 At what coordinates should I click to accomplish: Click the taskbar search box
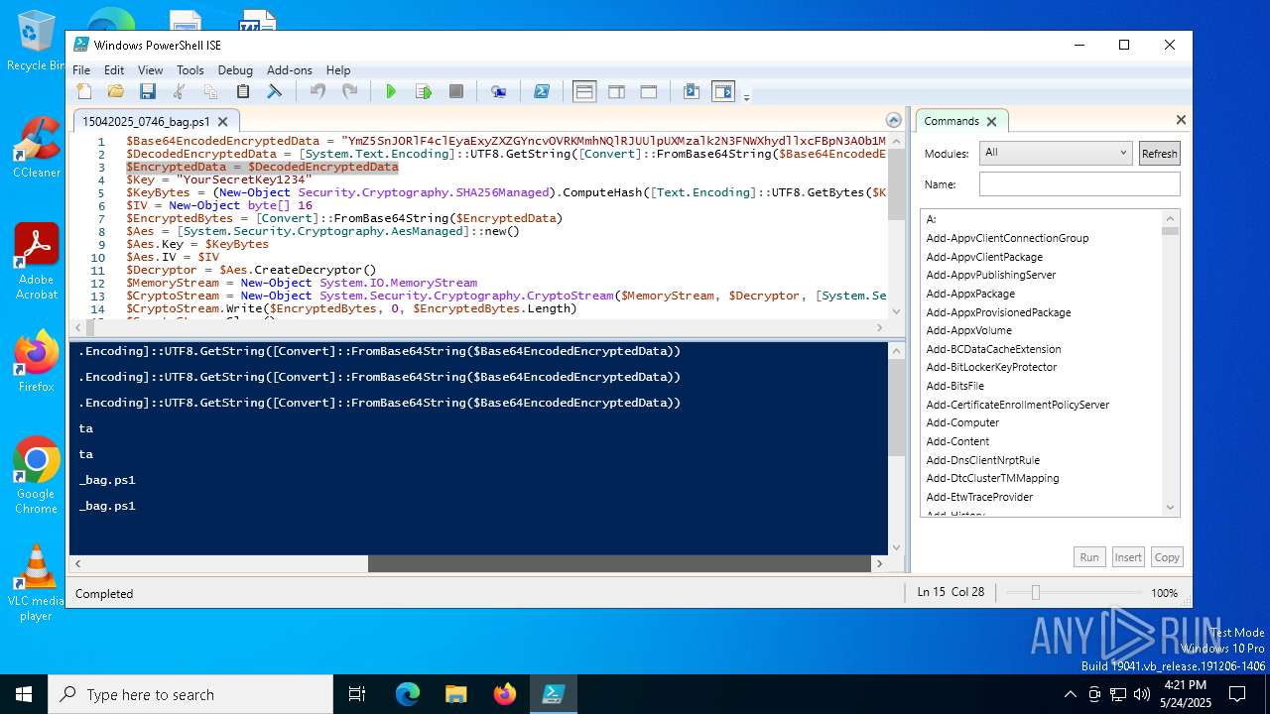[x=190, y=694]
